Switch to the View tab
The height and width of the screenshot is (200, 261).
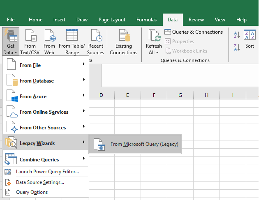tap(220, 20)
